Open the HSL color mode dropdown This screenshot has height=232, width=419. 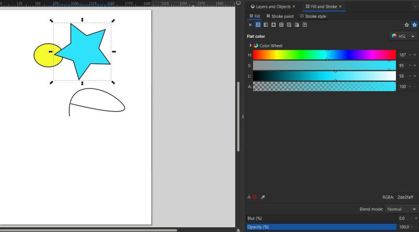(403, 36)
